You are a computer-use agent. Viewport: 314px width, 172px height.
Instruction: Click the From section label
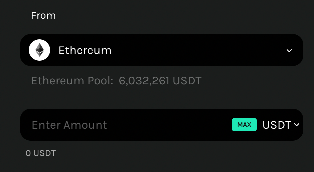click(43, 15)
